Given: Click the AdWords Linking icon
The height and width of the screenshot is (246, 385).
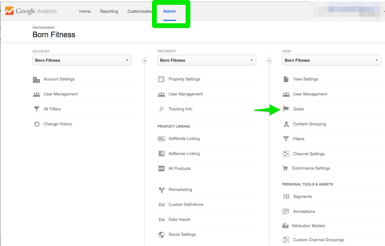Looking at the screenshot, I should click(x=162, y=139).
